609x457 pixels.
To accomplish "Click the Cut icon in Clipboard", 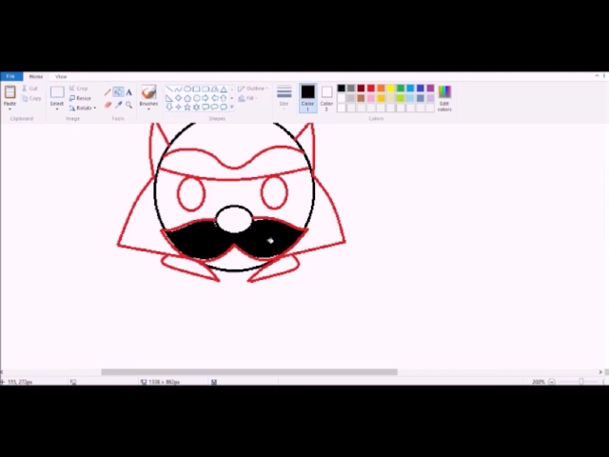I will click(29, 89).
